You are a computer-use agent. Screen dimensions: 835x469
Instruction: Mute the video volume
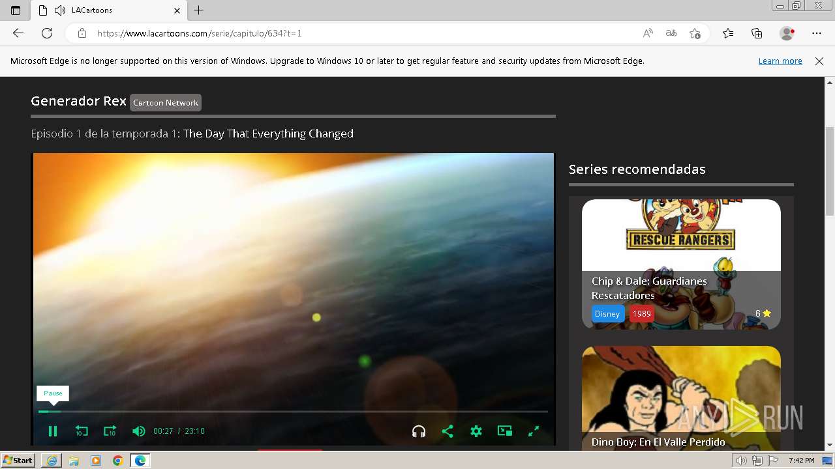(x=138, y=431)
